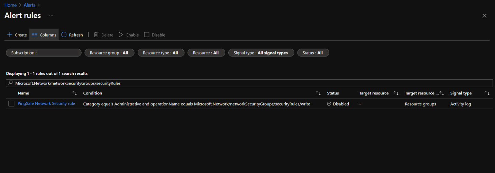Open the Resource group filter

pyautogui.click(x=109, y=53)
